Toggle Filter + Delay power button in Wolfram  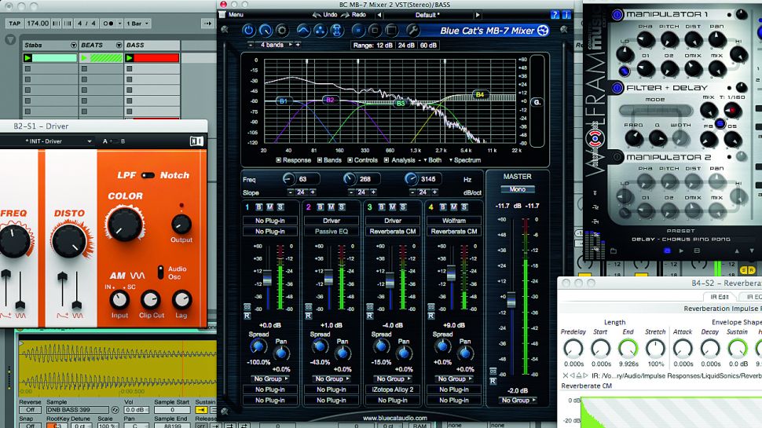pyautogui.click(x=617, y=88)
